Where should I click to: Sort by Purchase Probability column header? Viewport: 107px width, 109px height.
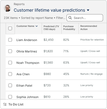69,28
